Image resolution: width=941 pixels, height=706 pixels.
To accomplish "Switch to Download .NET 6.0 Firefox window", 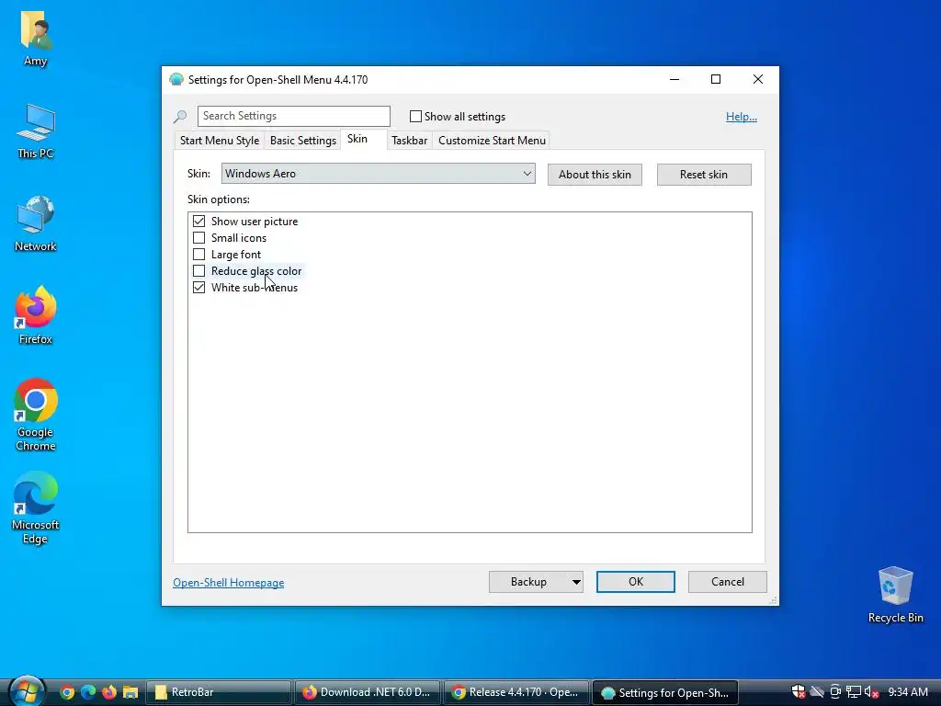I will tap(368, 692).
